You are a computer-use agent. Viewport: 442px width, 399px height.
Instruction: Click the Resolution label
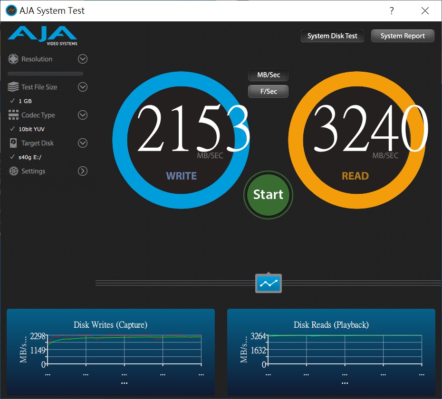coord(37,59)
